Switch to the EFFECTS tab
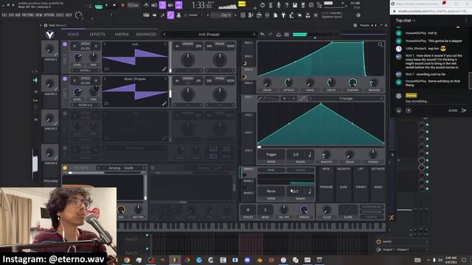The width and height of the screenshot is (472, 265). pyautogui.click(x=97, y=35)
